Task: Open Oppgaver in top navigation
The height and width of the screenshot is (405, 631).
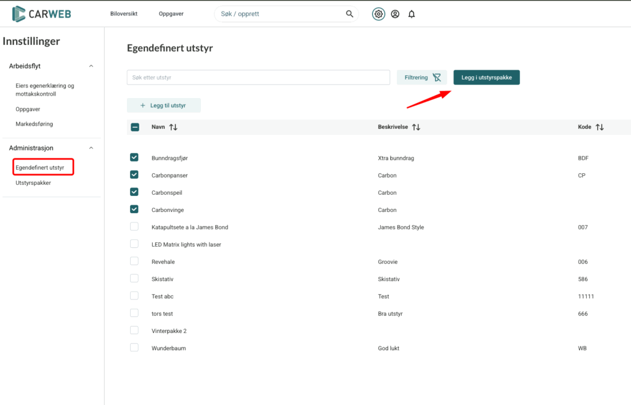Action: coord(171,14)
